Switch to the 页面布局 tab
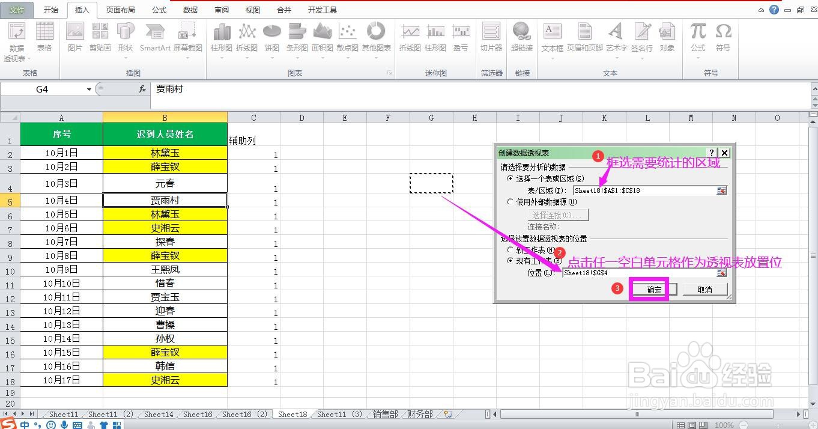 pyautogui.click(x=121, y=10)
